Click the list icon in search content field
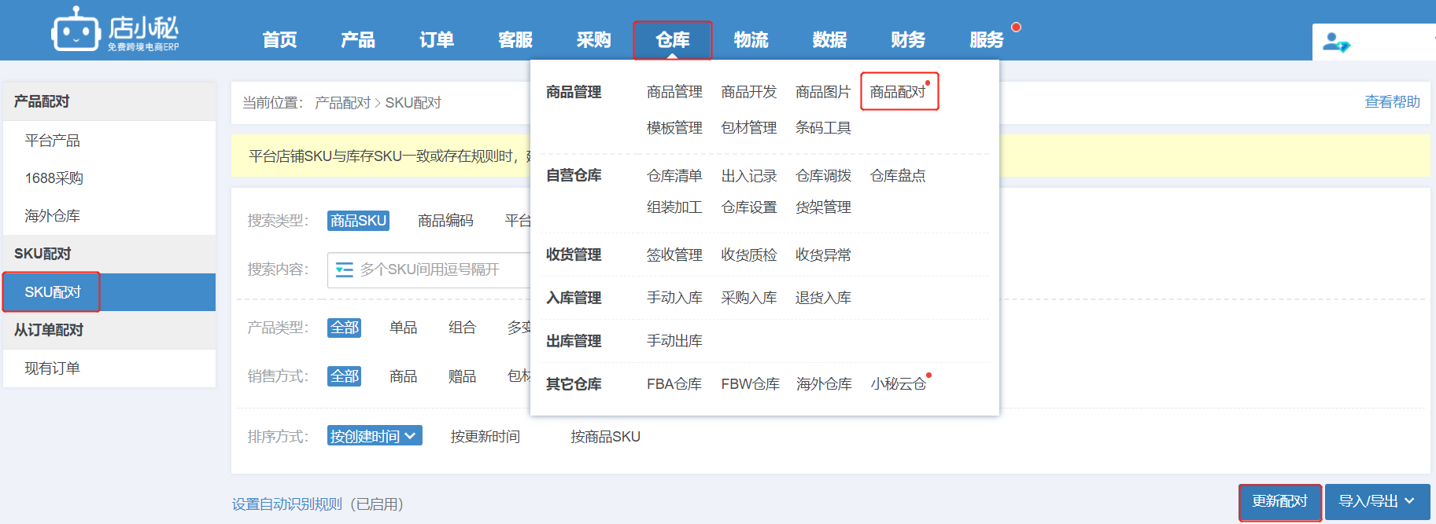 click(344, 269)
